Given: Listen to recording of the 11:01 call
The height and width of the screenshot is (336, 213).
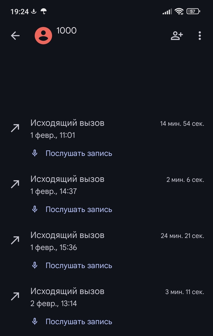Looking at the screenshot, I should (x=79, y=153).
